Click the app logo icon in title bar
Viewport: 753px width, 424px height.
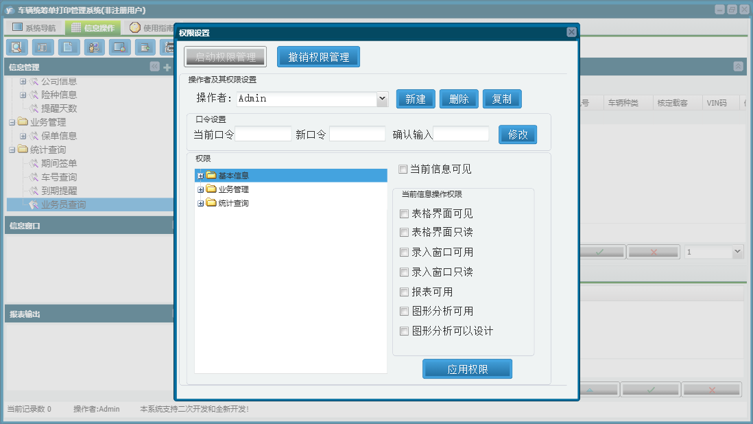pos(10,10)
